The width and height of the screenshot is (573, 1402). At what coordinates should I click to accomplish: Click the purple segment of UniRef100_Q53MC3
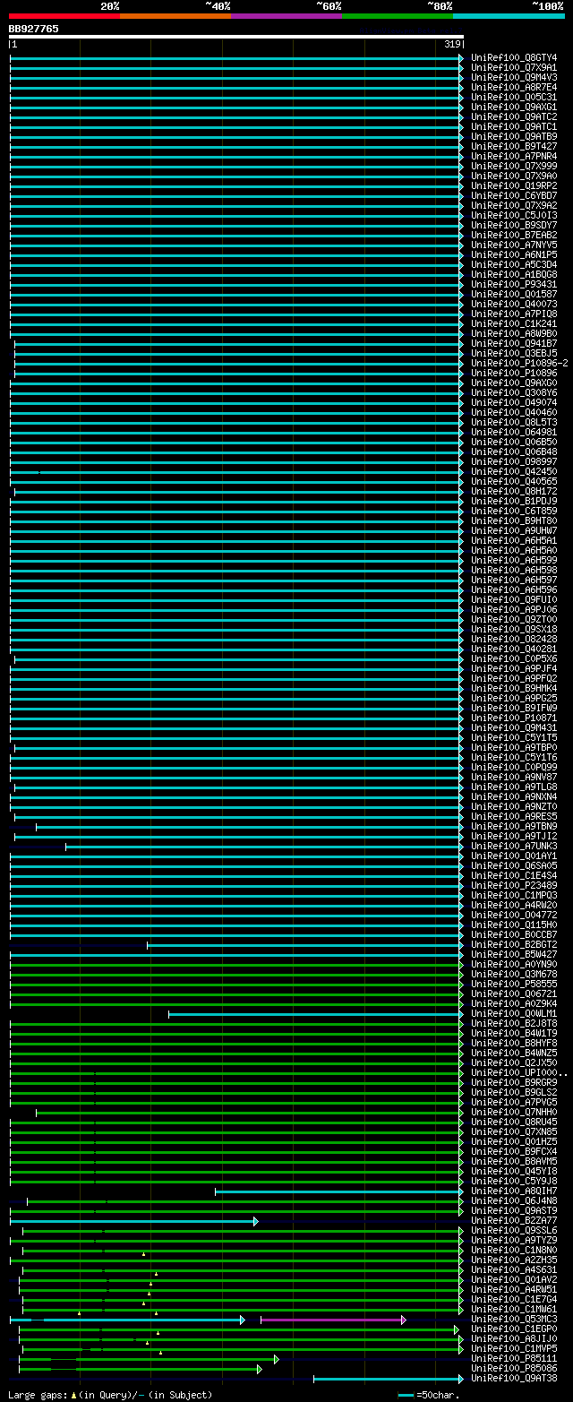(332, 1320)
